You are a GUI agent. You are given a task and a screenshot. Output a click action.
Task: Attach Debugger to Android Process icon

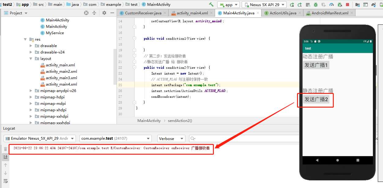pos(340,5)
